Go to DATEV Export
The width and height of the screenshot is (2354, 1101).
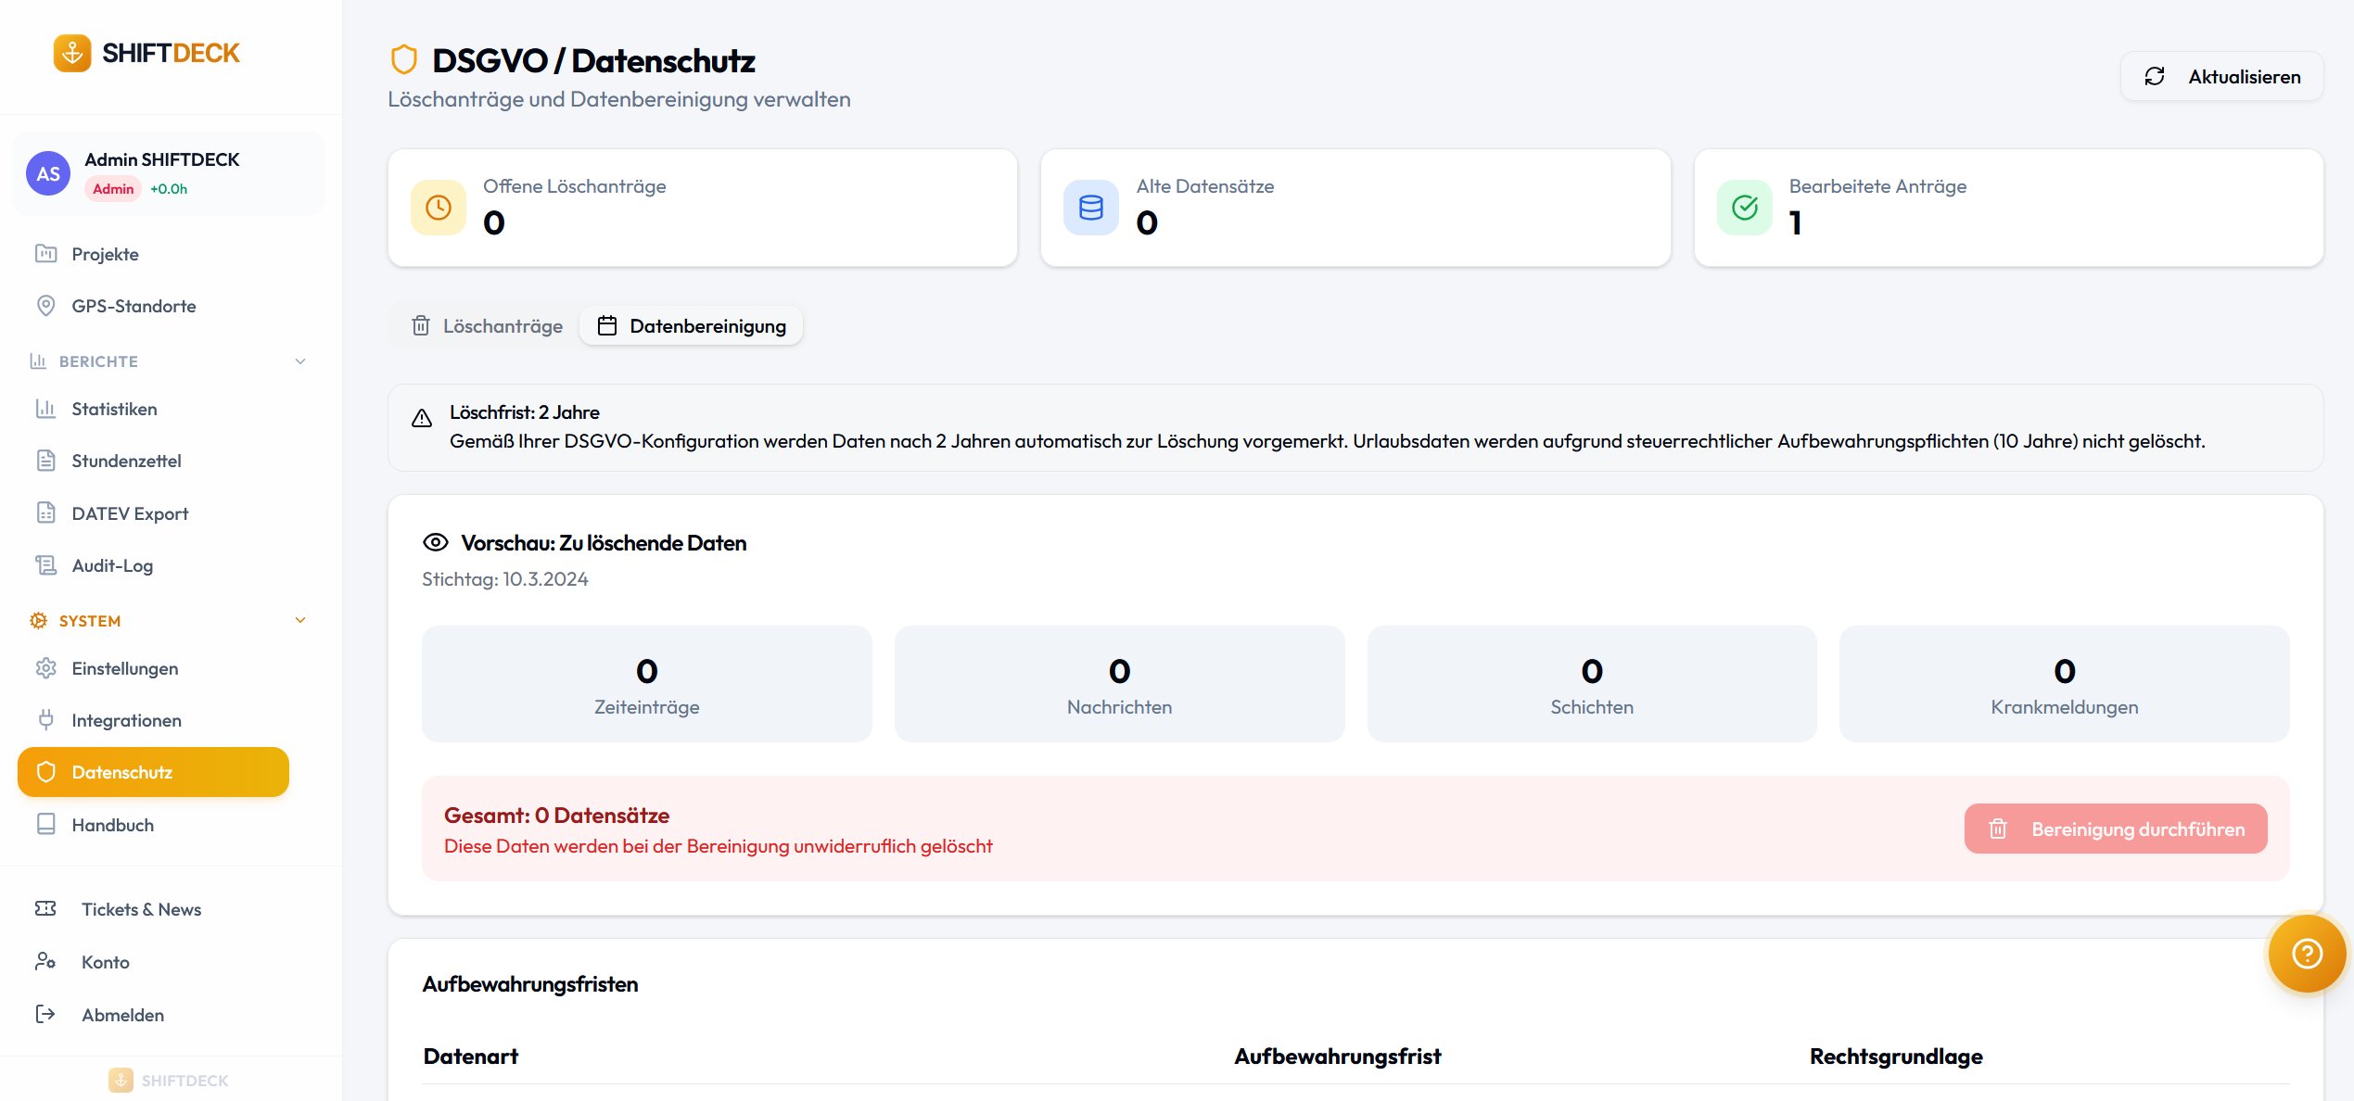(x=130, y=513)
